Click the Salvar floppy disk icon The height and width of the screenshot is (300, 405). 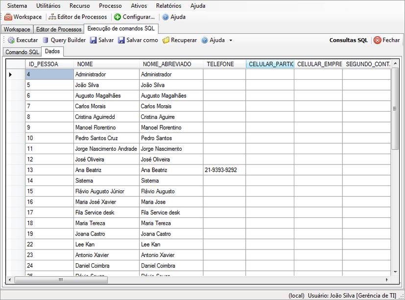[93, 40]
